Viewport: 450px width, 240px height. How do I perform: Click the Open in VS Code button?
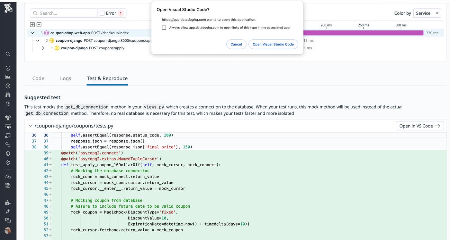pyautogui.click(x=420, y=126)
